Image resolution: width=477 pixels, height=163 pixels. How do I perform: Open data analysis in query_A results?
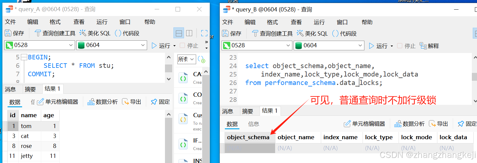pos(102,102)
